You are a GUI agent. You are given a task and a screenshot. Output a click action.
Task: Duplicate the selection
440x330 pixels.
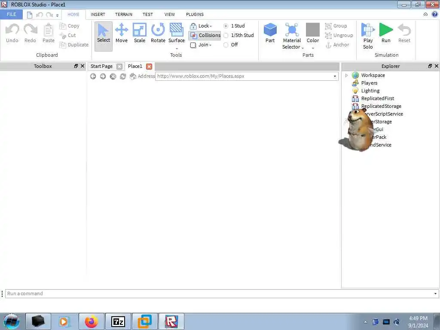tap(74, 45)
